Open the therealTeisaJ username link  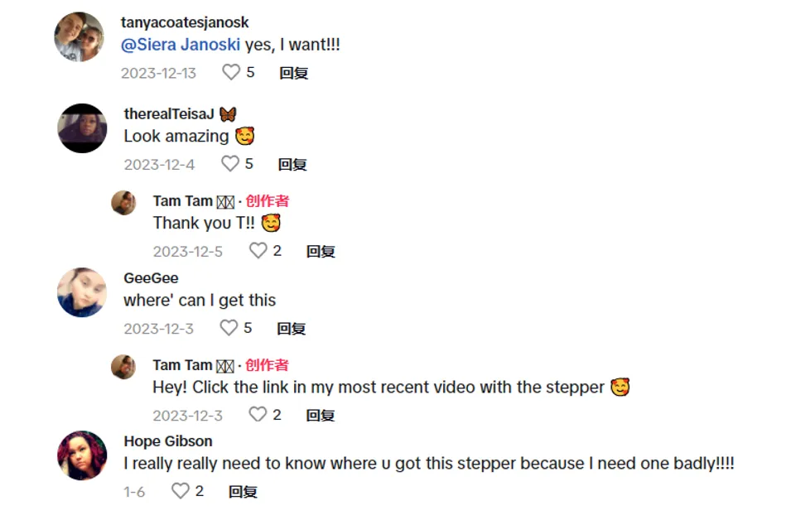(x=169, y=114)
